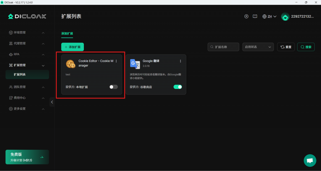The width and height of the screenshot is (321, 171).
Task: Enable the Cookie Editor extension toggle
Action: (113, 87)
